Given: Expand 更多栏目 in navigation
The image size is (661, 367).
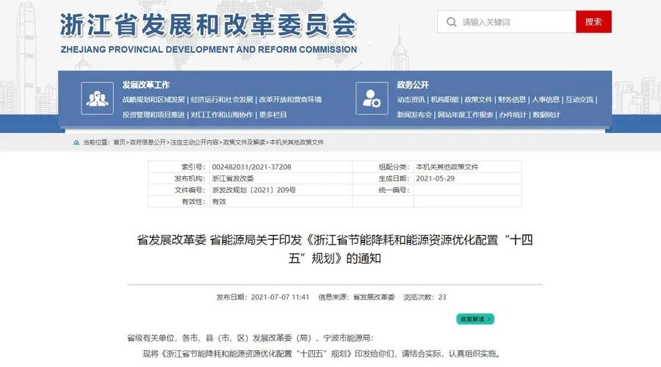Looking at the screenshot, I should point(272,115).
